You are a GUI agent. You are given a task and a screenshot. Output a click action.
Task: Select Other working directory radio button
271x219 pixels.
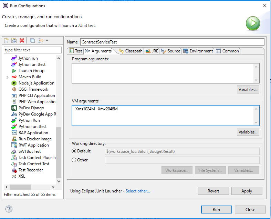click(74, 160)
